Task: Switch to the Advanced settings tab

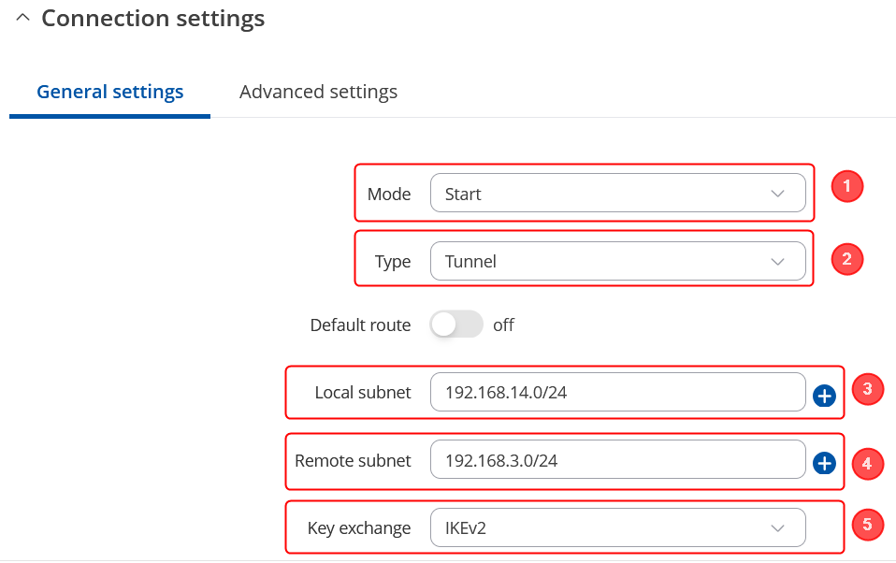Action: click(x=318, y=92)
